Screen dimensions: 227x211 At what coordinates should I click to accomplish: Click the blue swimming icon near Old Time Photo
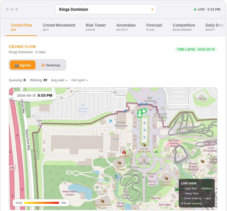[x=116, y=176]
